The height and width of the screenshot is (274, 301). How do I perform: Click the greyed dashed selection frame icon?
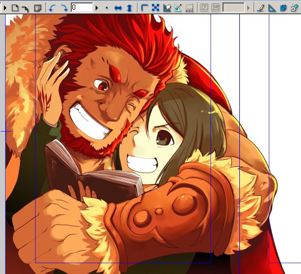[x=190, y=8]
